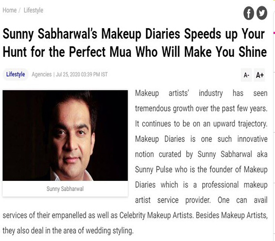Viewport: 275px width, 241px height.
Task: Click "Sunny Sabharwal's" in the headline
Action: pos(50,34)
